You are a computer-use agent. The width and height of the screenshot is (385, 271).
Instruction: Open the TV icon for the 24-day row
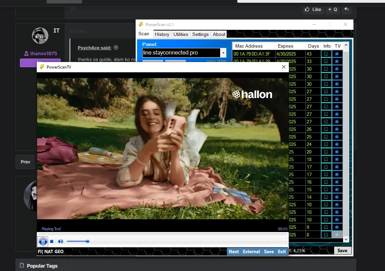pyautogui.click(x=337, y=144)
